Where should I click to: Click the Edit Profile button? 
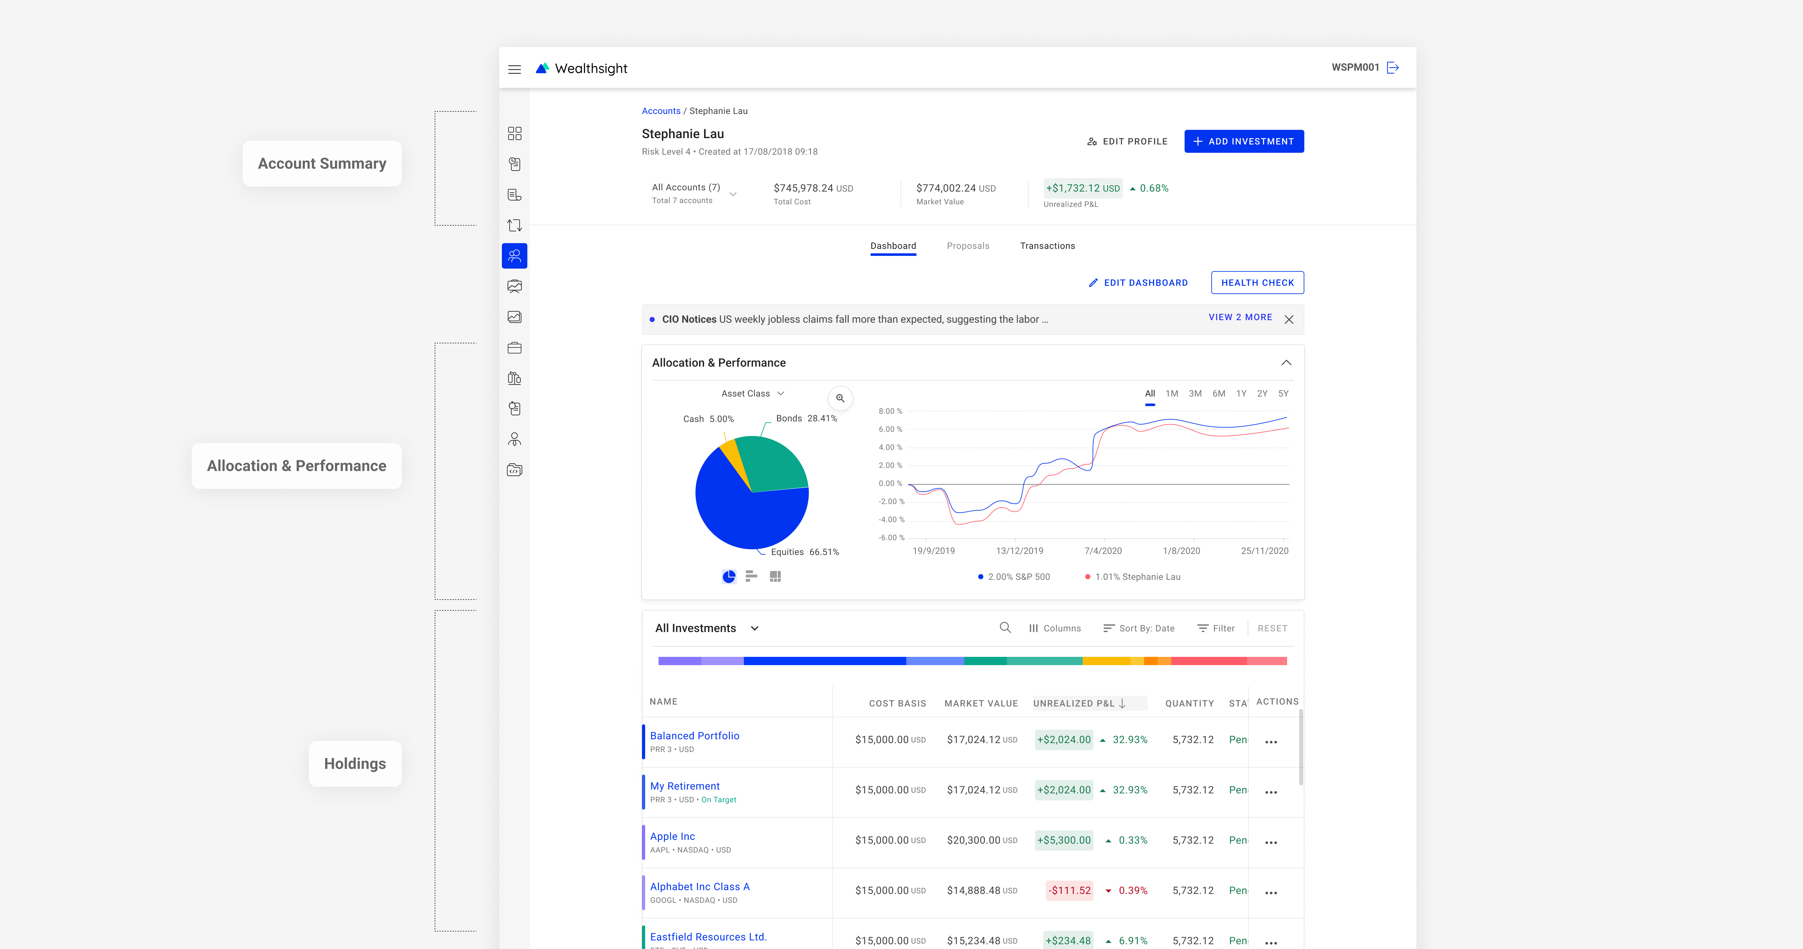(1127, 141)
